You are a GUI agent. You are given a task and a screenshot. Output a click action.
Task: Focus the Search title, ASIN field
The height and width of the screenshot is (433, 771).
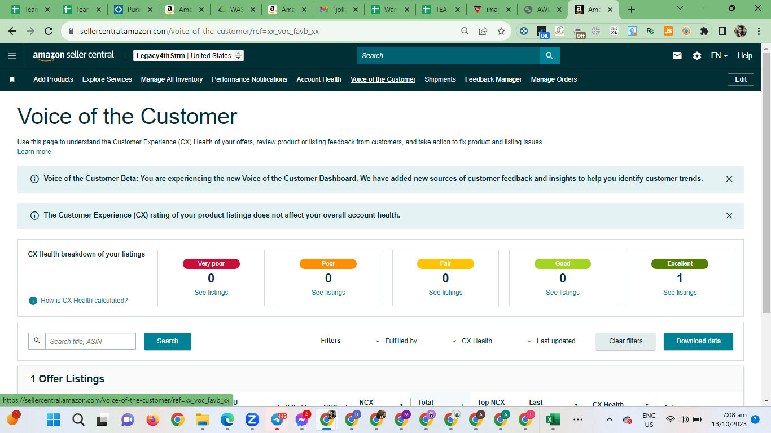(90, 341)
